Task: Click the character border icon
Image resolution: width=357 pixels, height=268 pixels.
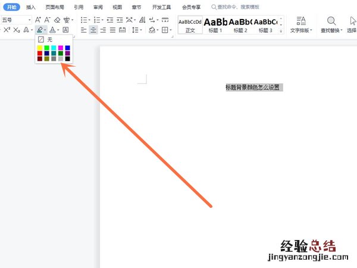Action: (65, 30)
